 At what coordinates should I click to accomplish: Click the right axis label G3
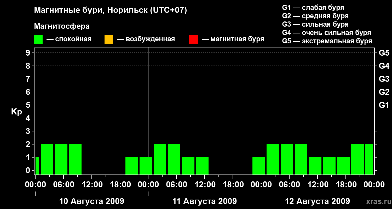(384, 79)
